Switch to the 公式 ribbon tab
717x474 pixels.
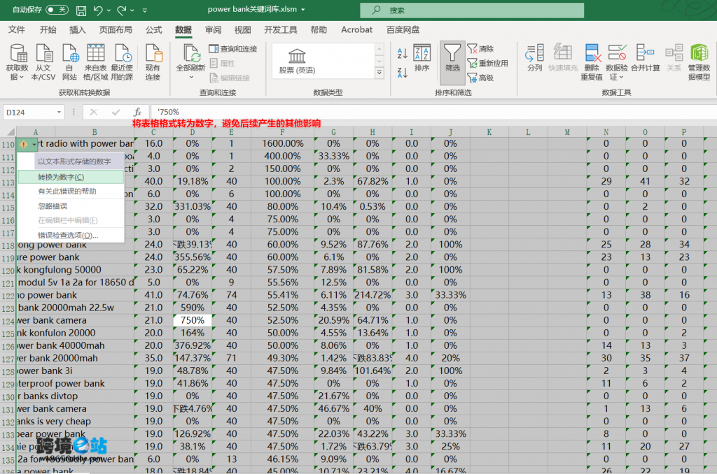[153, 29]
